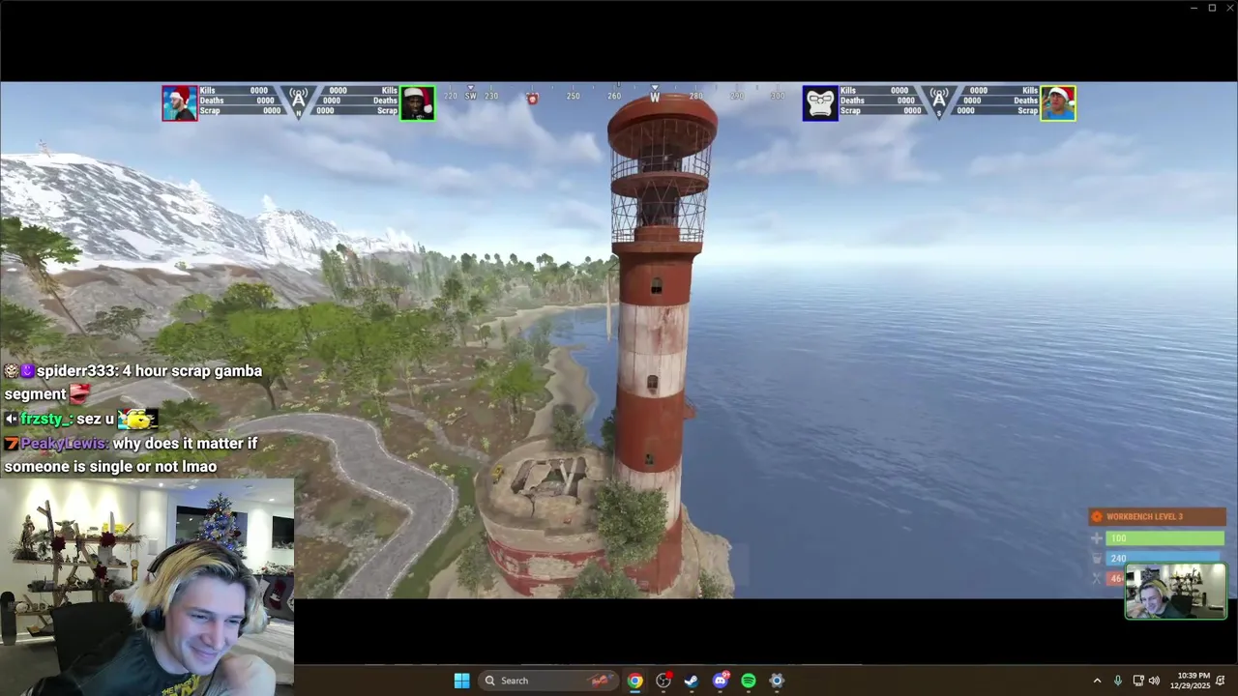Click the hunger fork-knife icon
This screenshot has width=1238, height=696.
1097,578
